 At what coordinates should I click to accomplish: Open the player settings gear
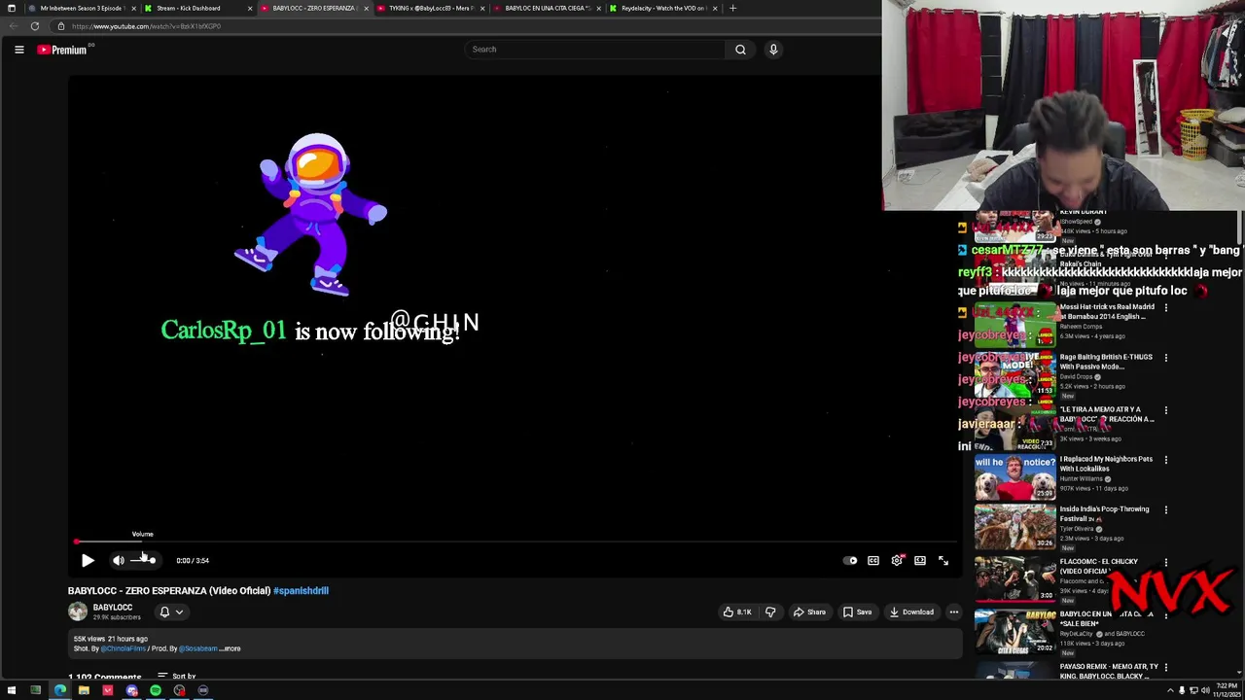tap(897, 560)
